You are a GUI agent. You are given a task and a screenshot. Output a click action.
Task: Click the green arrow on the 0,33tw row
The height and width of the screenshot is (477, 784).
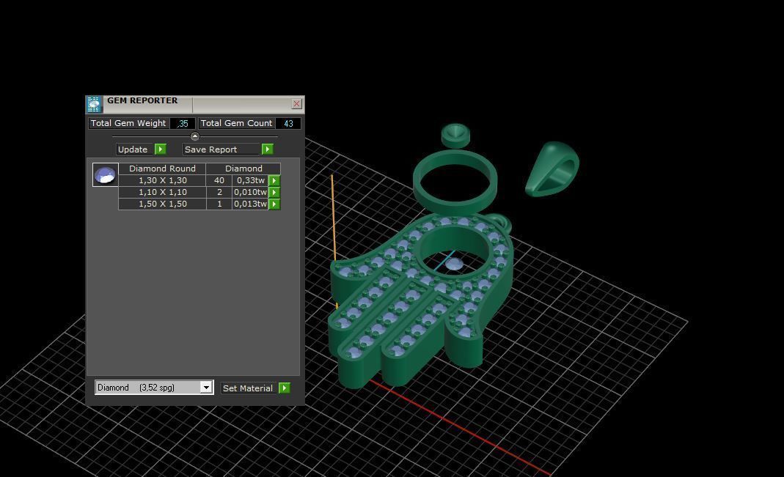[x=274, y=180]
